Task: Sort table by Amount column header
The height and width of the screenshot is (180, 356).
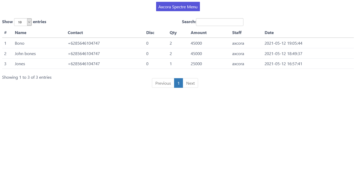Action: click(199, 33)
